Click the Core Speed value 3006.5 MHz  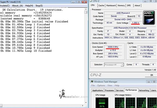pyautogui.click(x=113, y=47)
